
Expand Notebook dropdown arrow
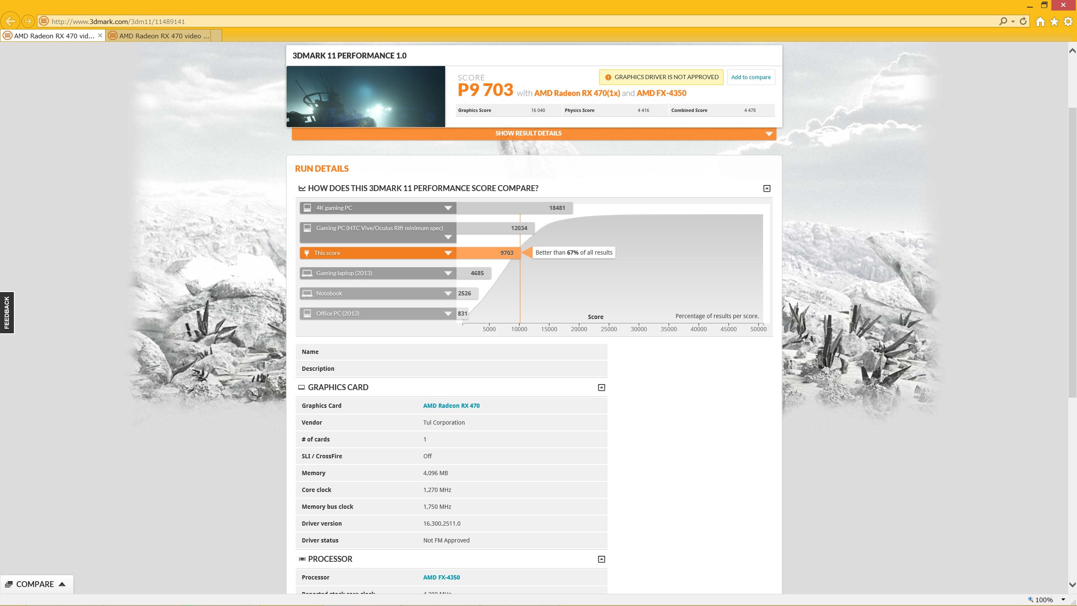pos(448,293)
